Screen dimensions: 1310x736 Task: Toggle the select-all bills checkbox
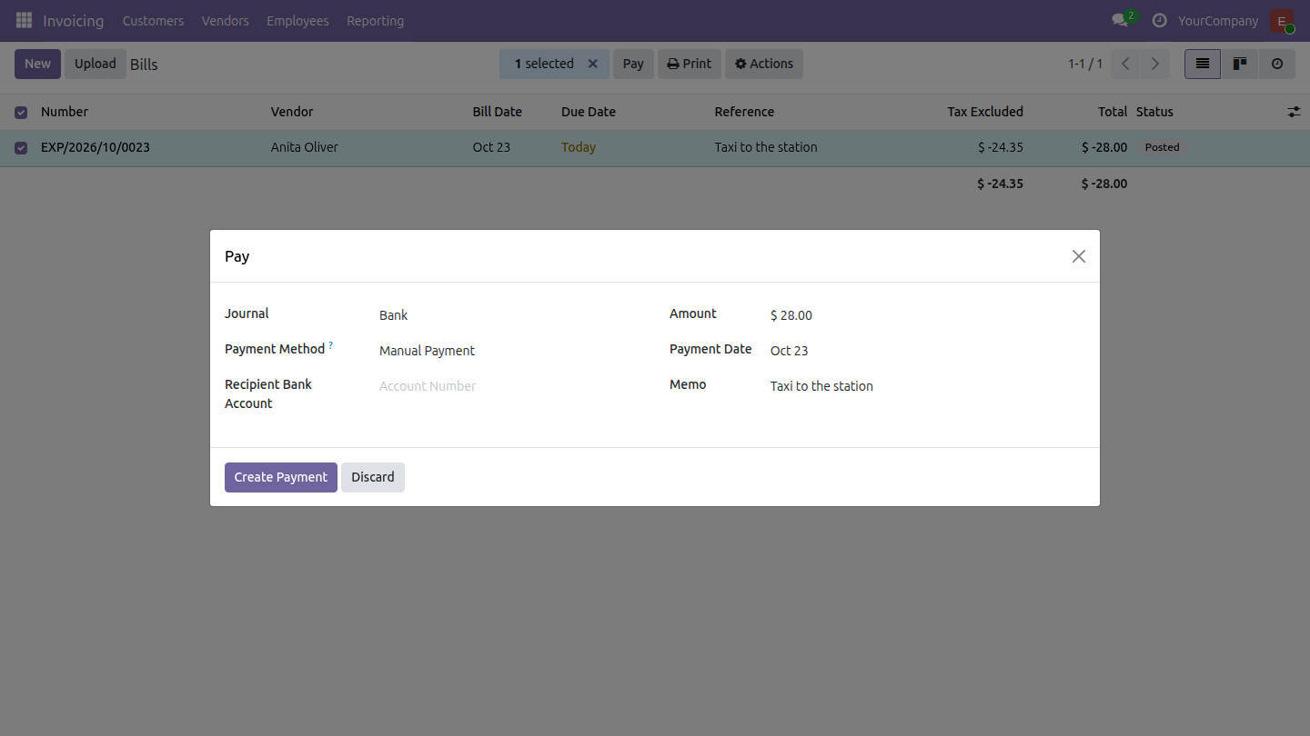pyautogui.click(x=21, y=113)
